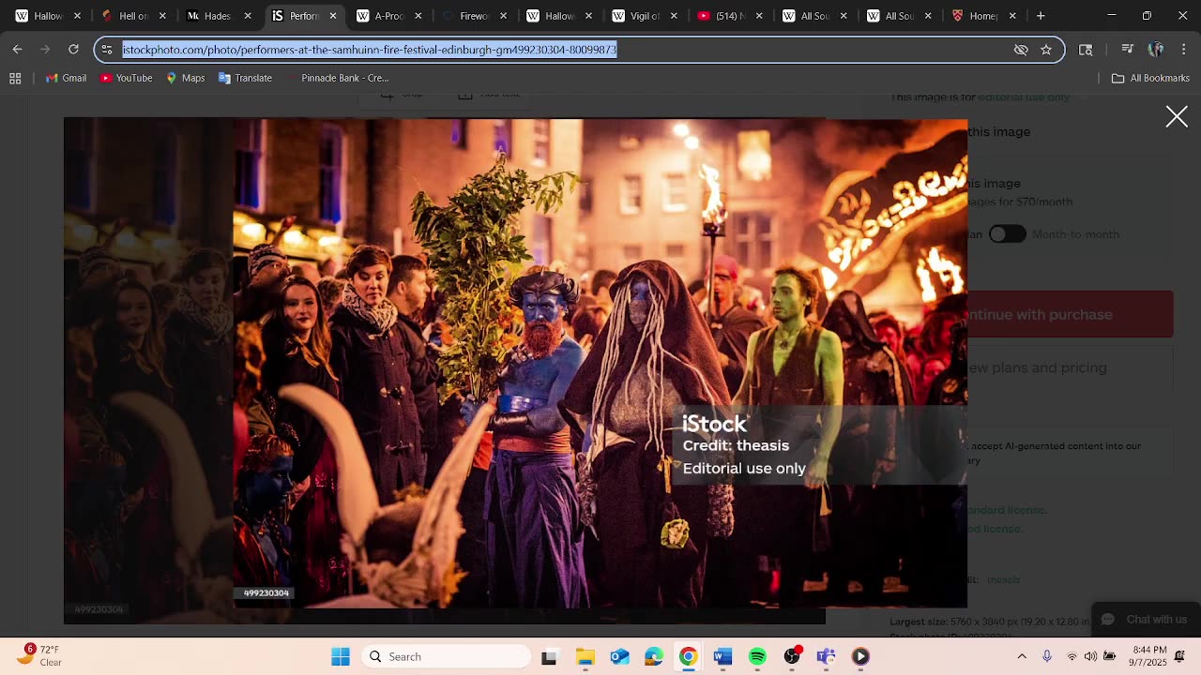Open the media controls icon in toolbar

(1128, 49)
